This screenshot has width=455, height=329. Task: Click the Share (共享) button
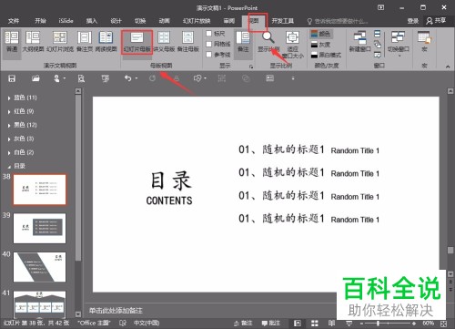(436, 21)
